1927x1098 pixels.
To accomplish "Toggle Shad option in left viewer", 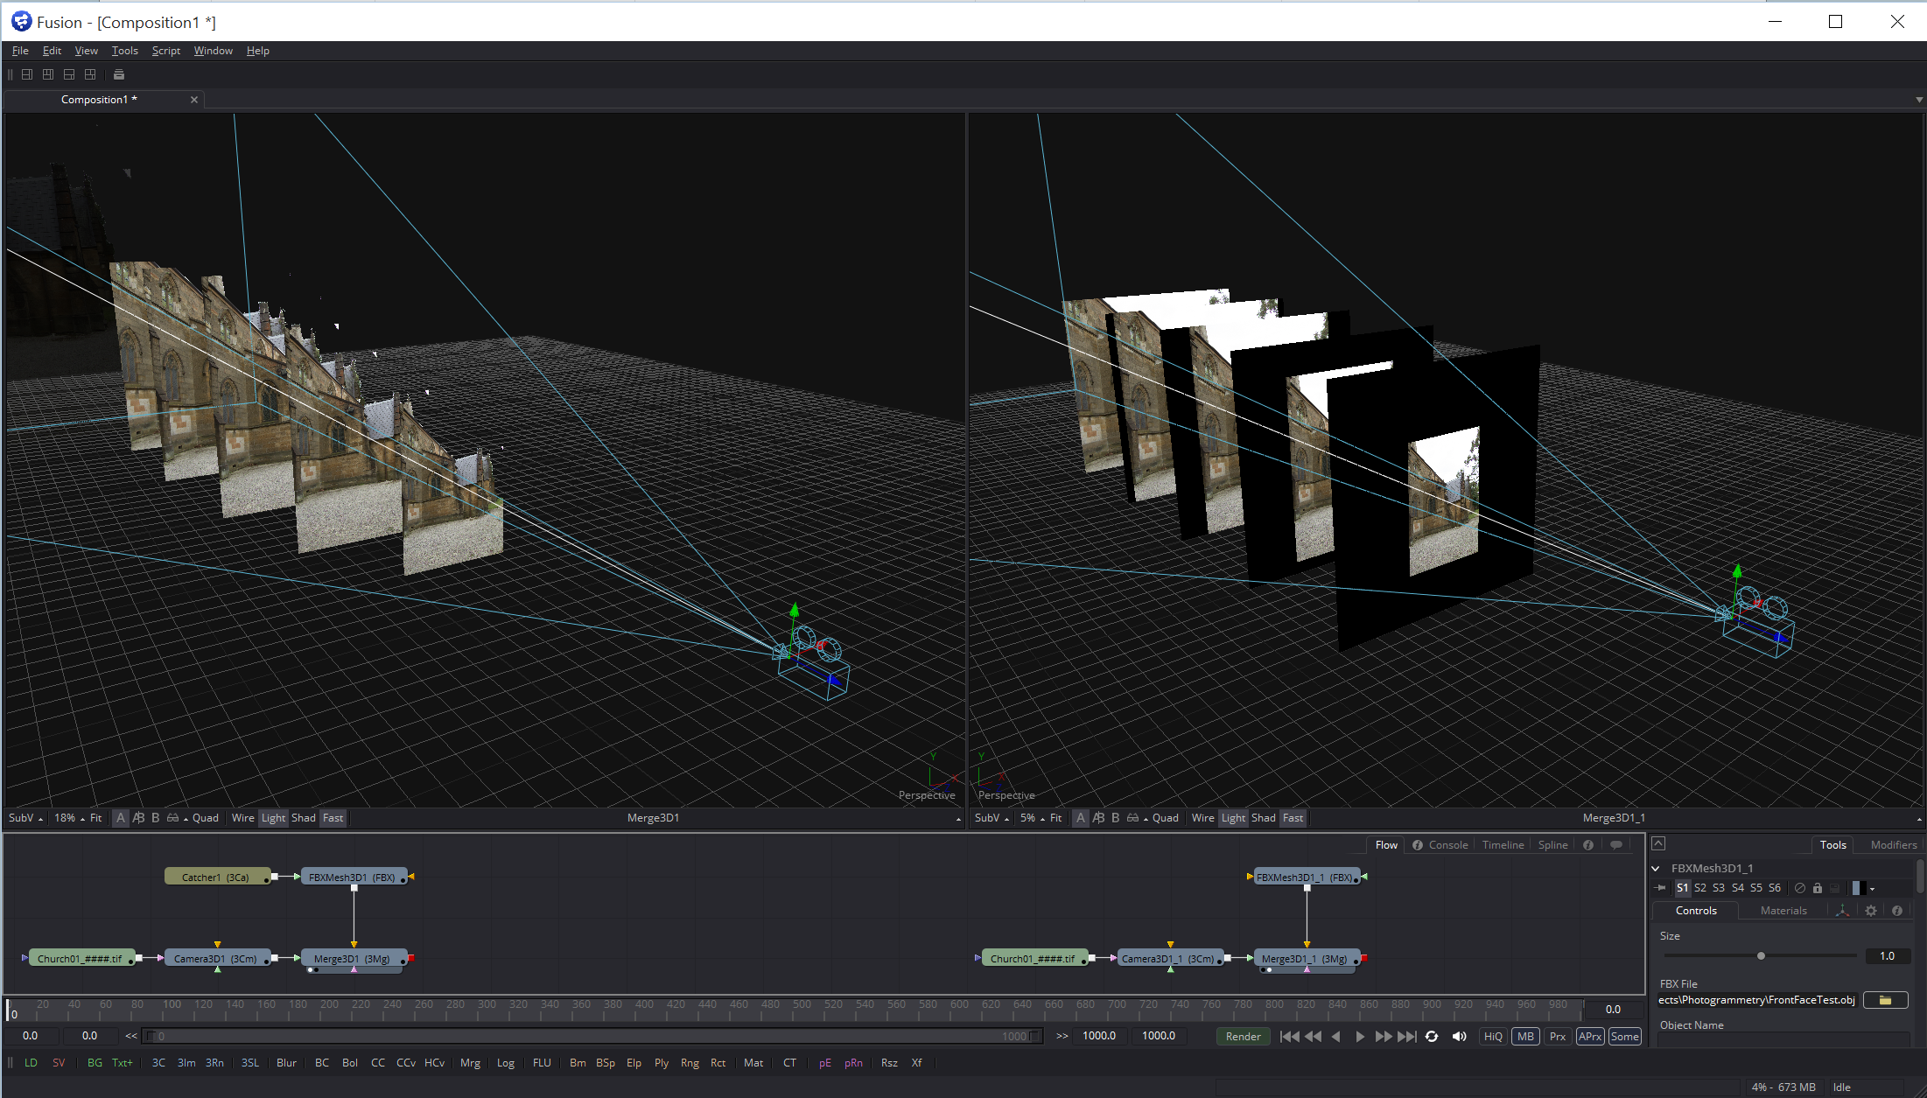I will [304, 818].
